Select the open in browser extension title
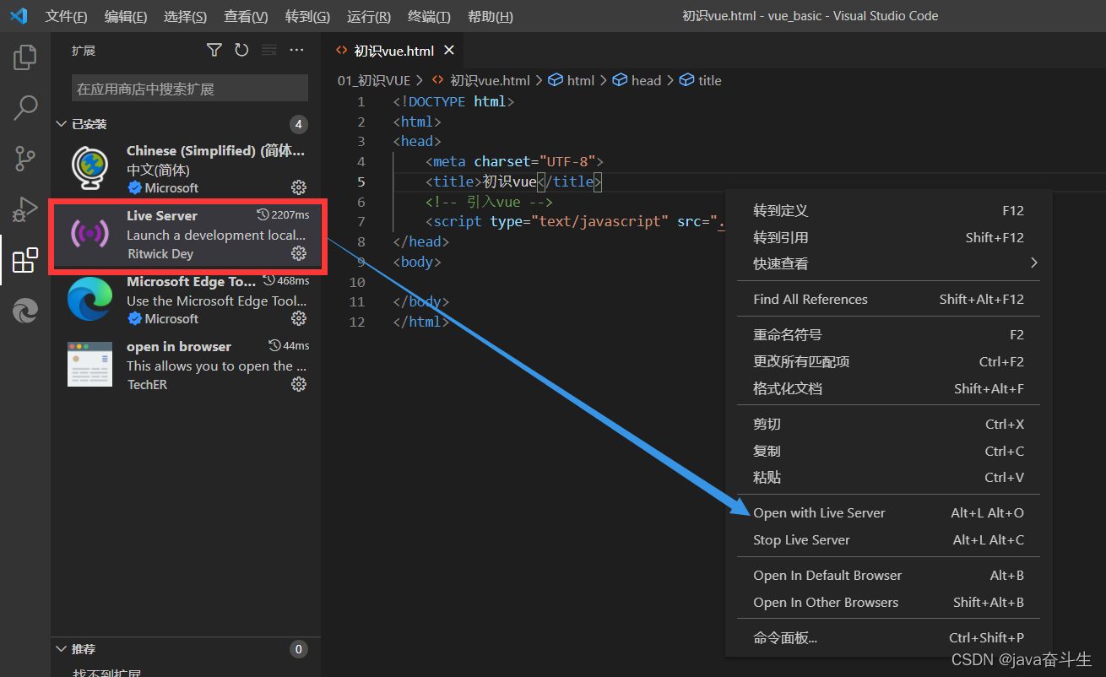Image resolution: width=1106 pixels, height=677 pixels. click(x=179, y=346)
